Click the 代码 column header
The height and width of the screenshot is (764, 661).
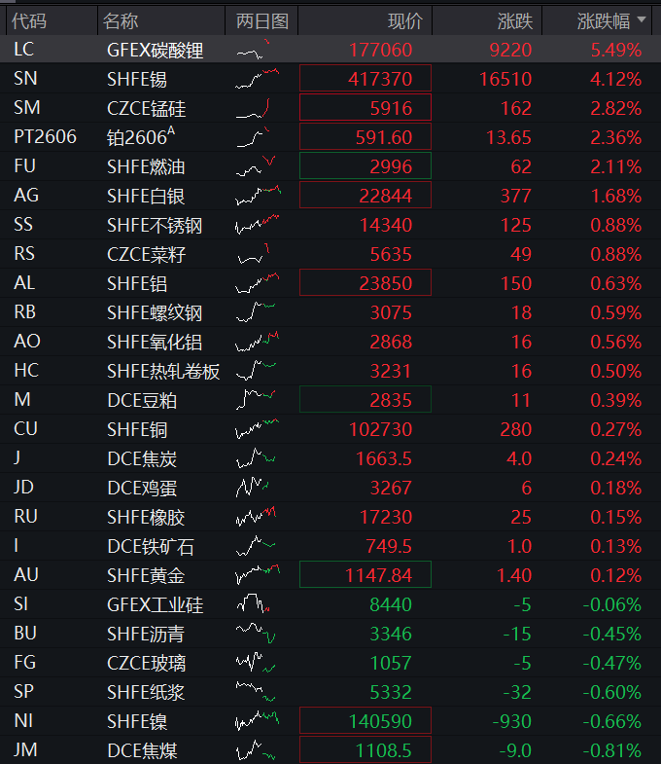[x=29, y=20]
